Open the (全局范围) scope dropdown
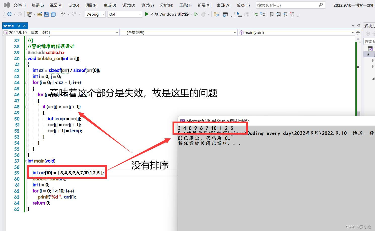 178,32
